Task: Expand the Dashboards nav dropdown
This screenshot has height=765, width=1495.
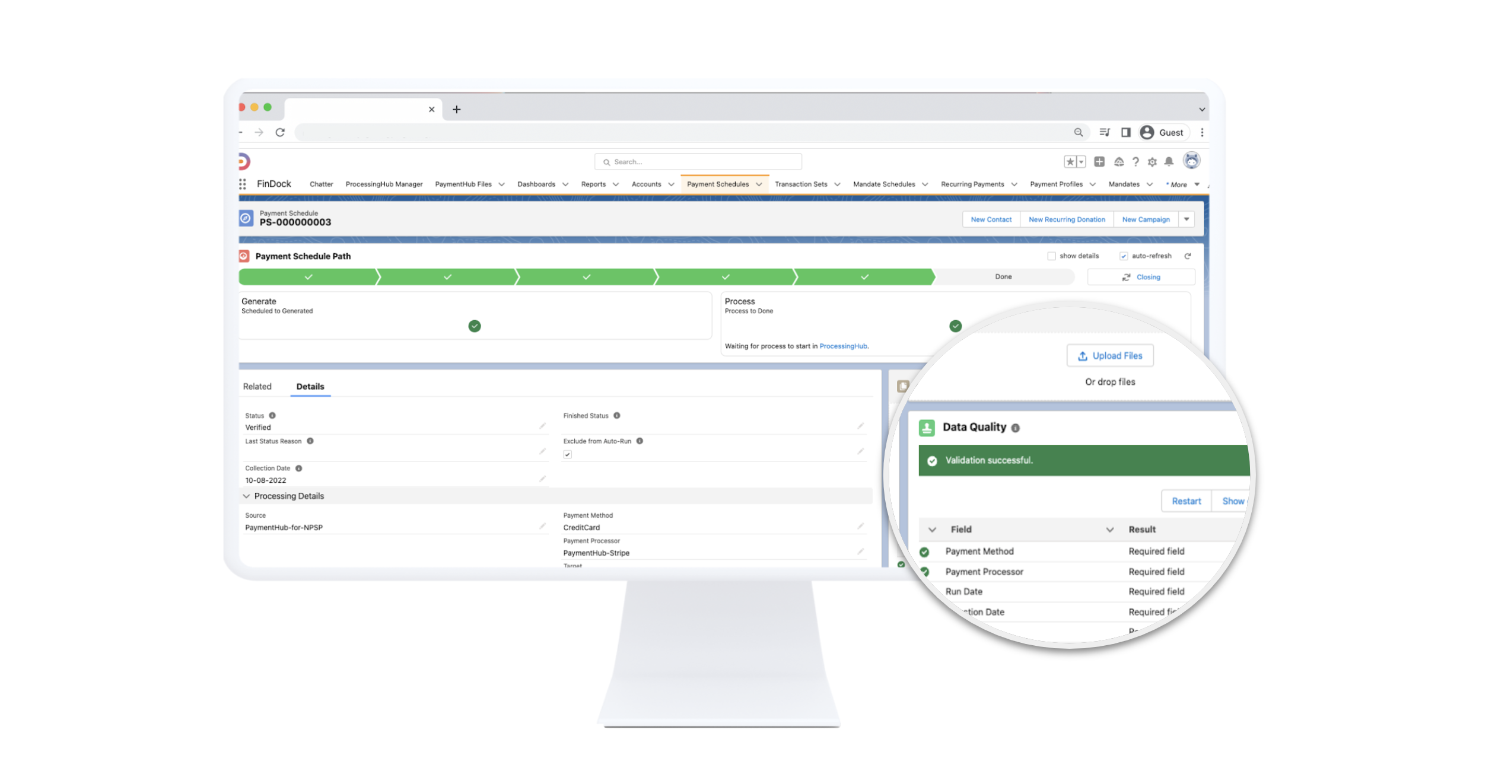Action: pos(565,184)
